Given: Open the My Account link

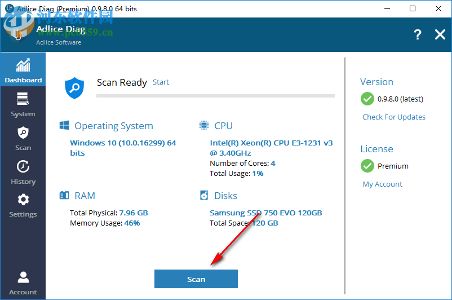Looking at the screenshot, I should tap(382, 184).
